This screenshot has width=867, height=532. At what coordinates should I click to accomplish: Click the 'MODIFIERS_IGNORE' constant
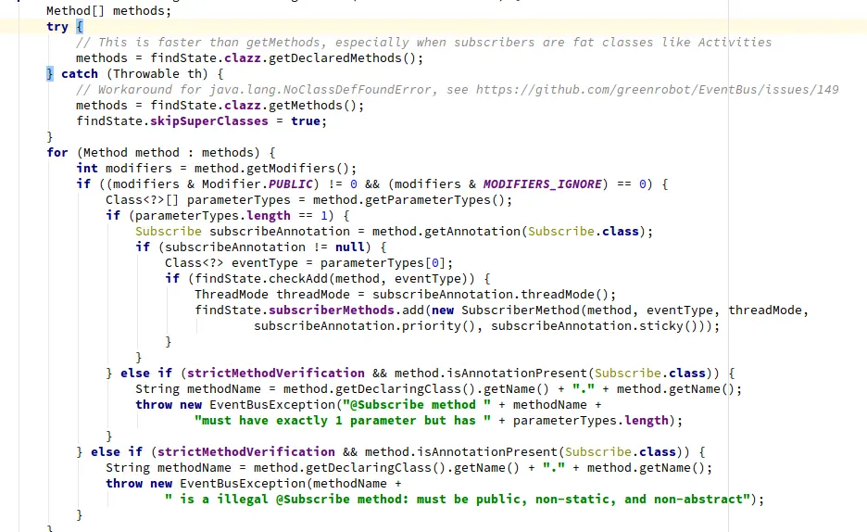click(542, 184)
